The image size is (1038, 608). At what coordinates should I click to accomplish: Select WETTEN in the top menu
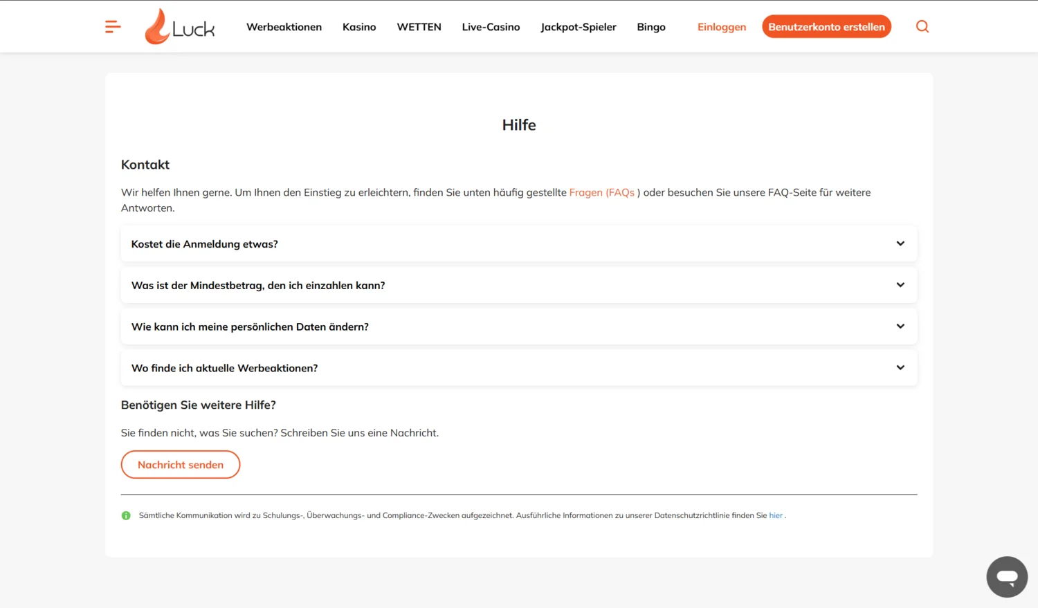[x=419, y=27]
